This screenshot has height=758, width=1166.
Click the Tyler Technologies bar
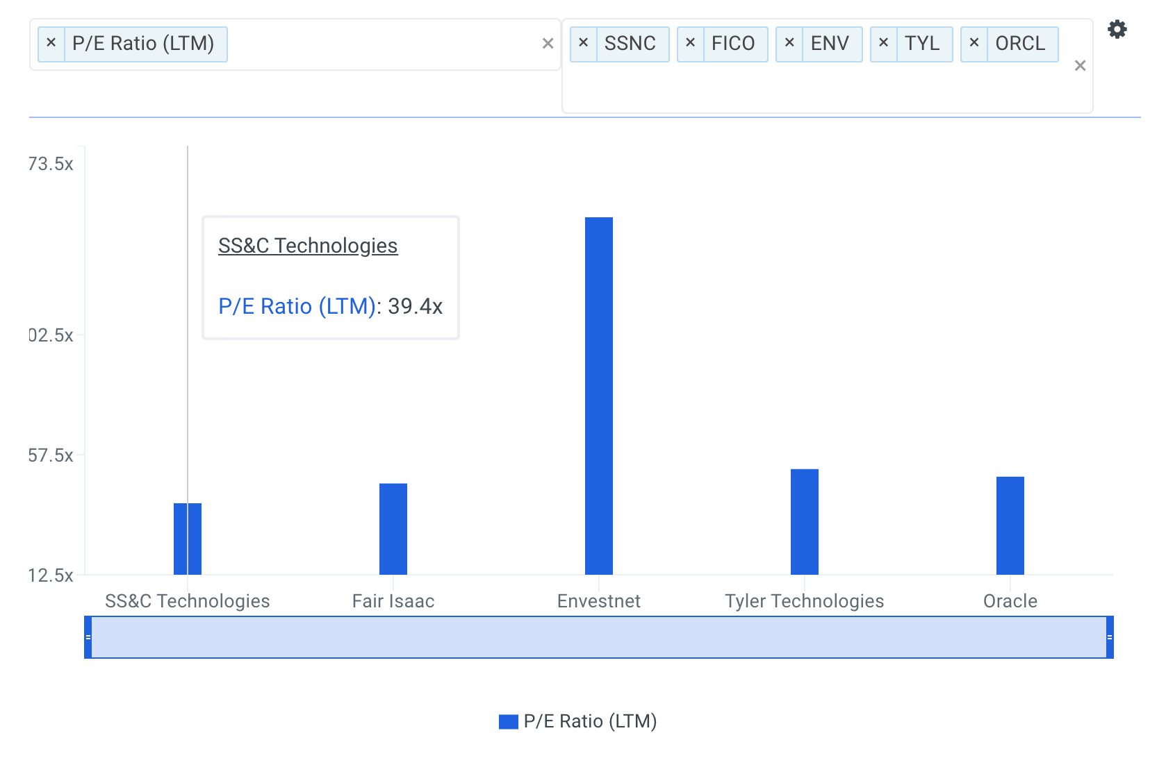pos(805,522)
